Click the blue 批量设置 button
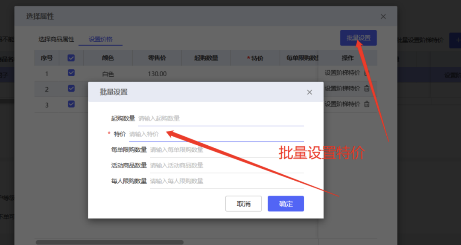The width and height of the screenshot is (461, 245). 359,38
